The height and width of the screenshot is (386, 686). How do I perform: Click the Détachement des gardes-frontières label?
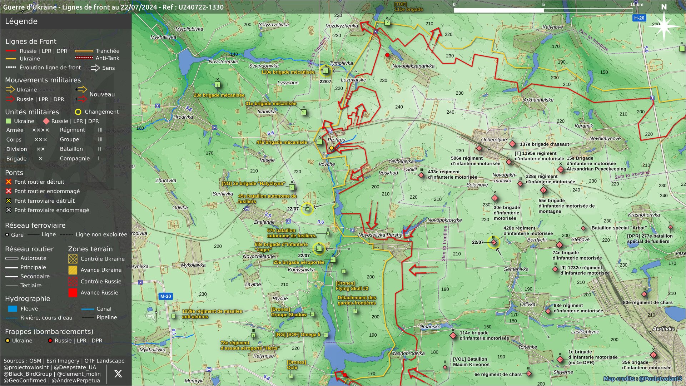pos(357,300)
